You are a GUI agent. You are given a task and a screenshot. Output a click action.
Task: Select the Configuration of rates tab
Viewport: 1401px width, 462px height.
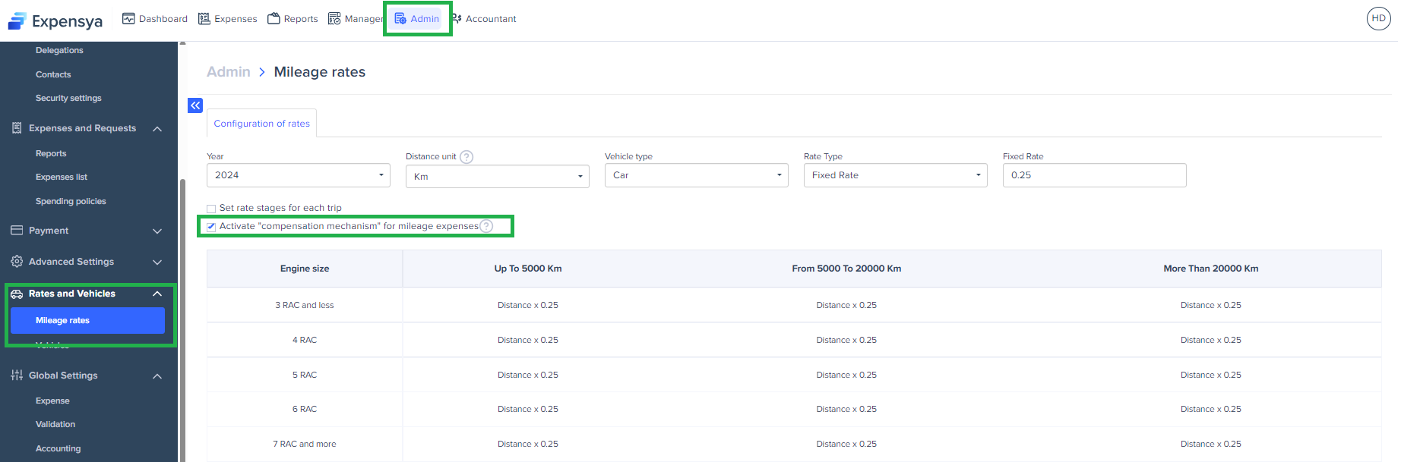(x=261, y=124)
